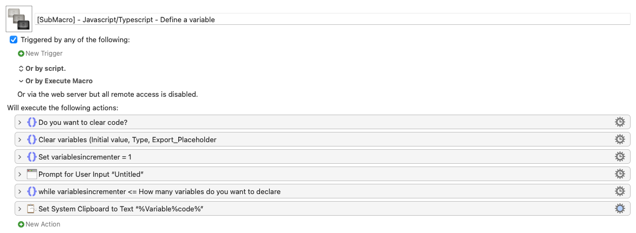
Task: Open gear menu for Clear variables action
Action: point(619,139)
